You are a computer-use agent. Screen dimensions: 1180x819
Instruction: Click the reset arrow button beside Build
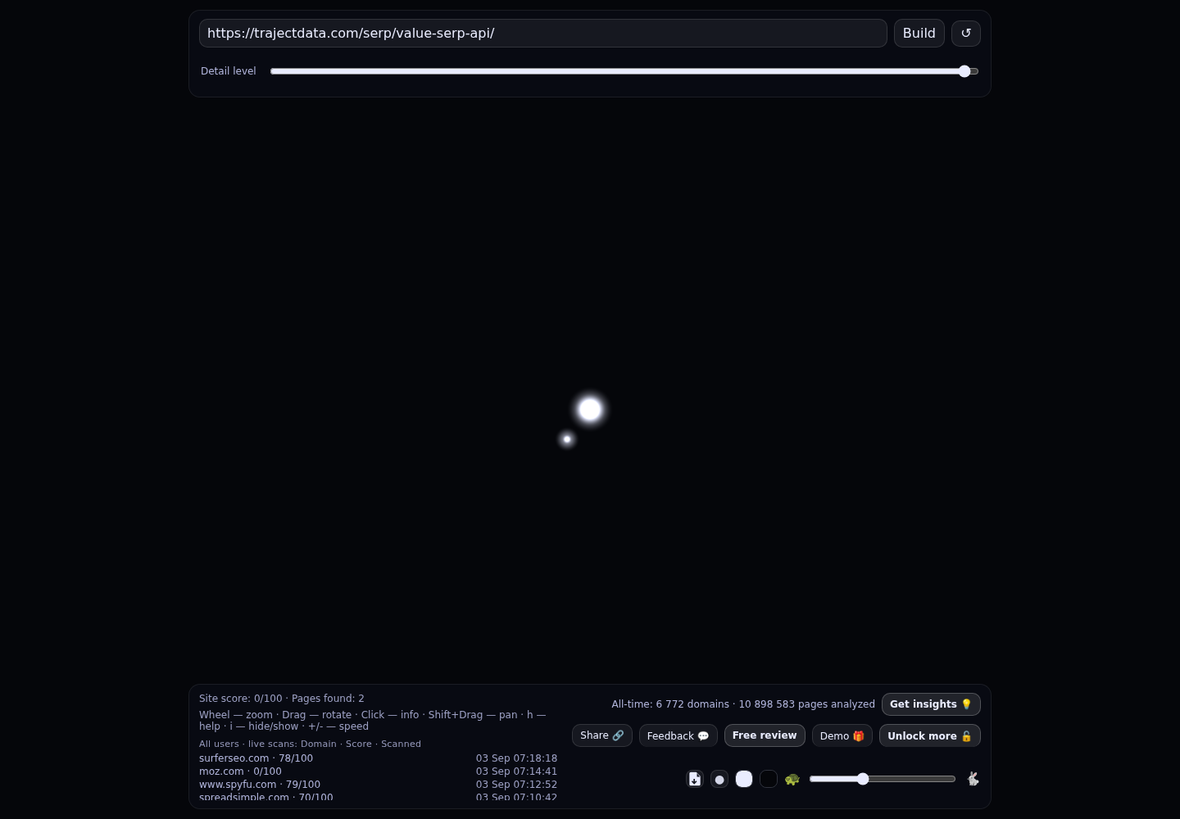tap(966, 34)
